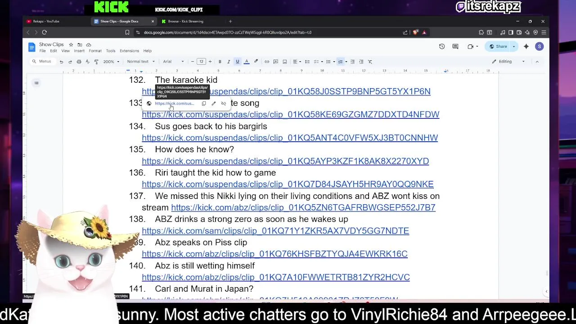Open the File menu

coord(42,51)
